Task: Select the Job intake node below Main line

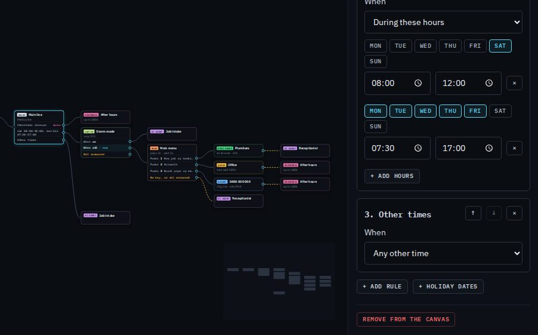Action: click(x=106, y=218)
